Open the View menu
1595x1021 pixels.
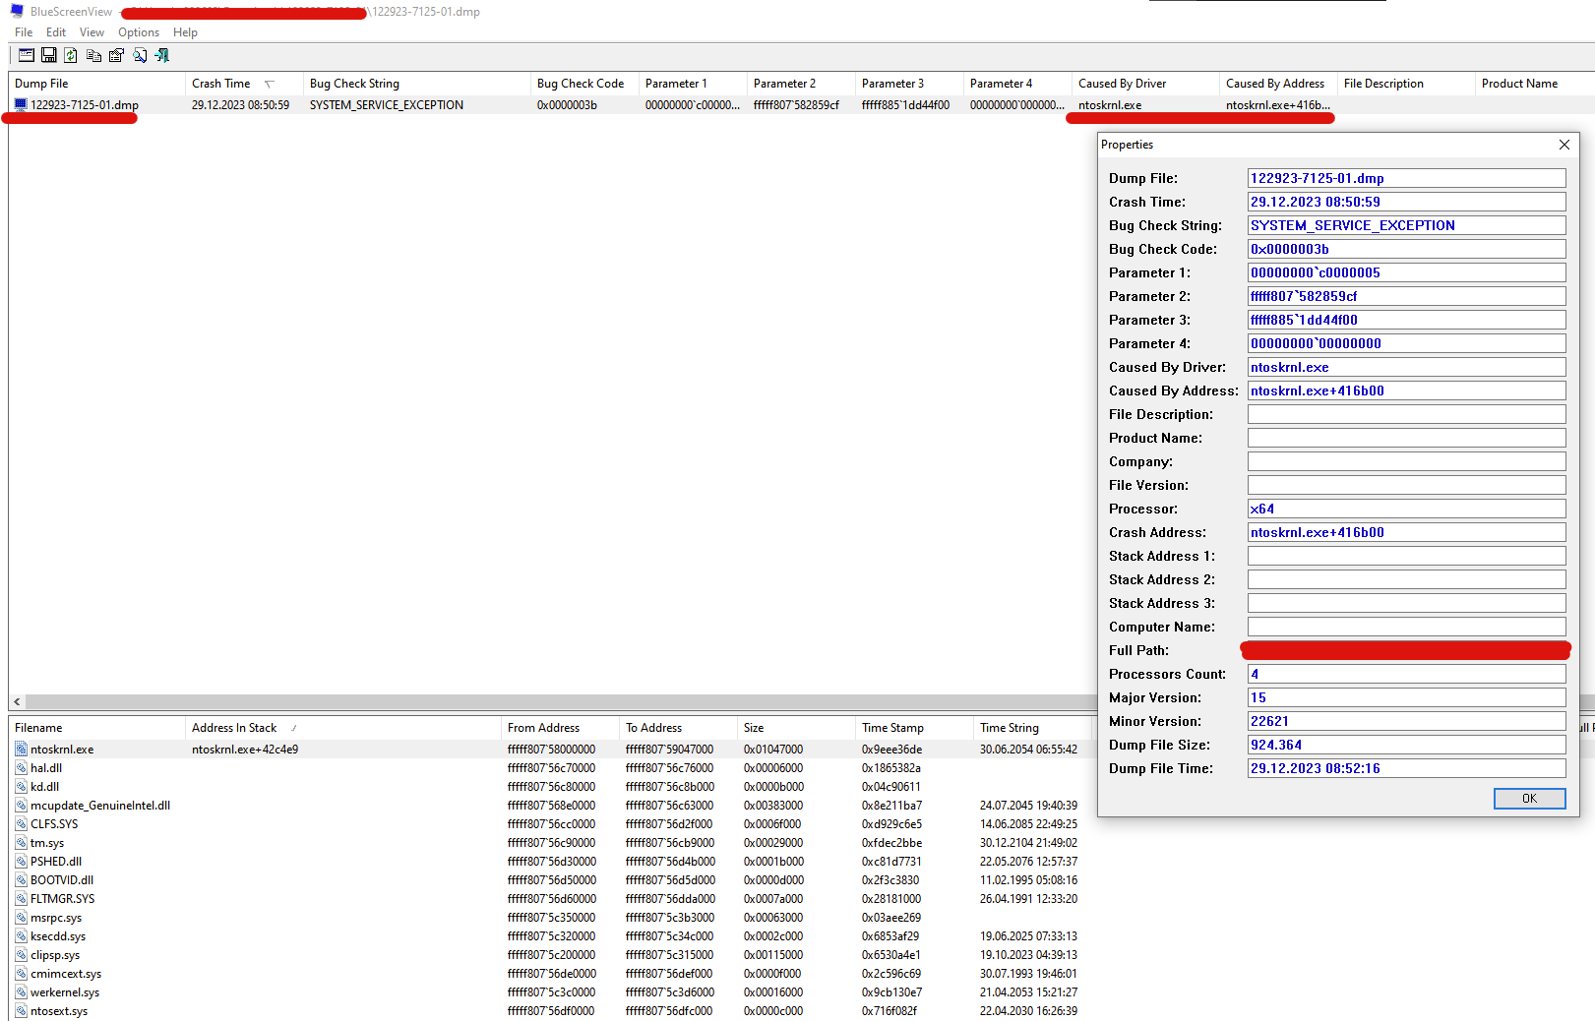pyautogui.click(x=92, y=32)
